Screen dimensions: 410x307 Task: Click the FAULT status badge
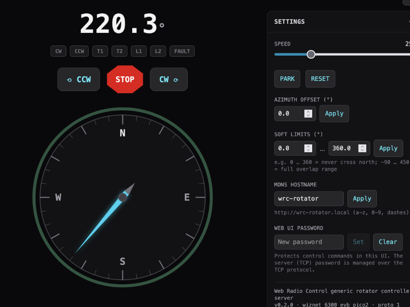182,51
